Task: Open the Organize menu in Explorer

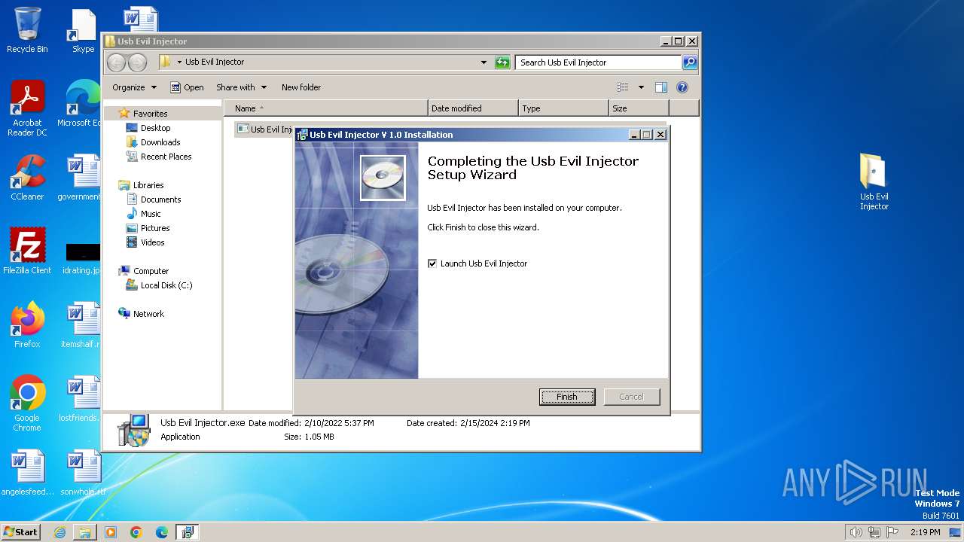Action: pos(134,87)
